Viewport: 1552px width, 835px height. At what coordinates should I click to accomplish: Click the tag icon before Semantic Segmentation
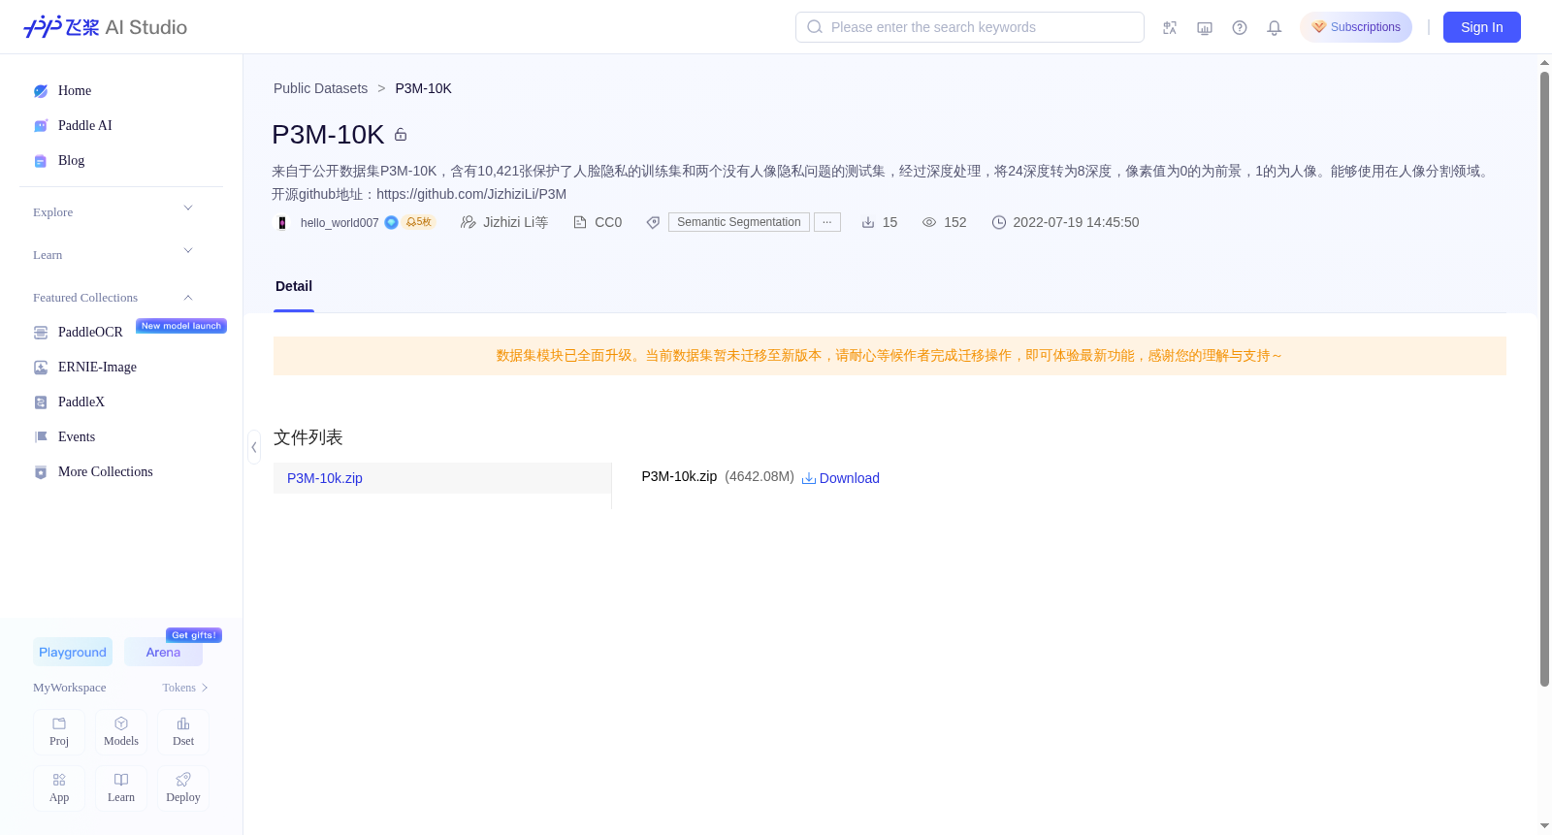[x=654, y=222]
